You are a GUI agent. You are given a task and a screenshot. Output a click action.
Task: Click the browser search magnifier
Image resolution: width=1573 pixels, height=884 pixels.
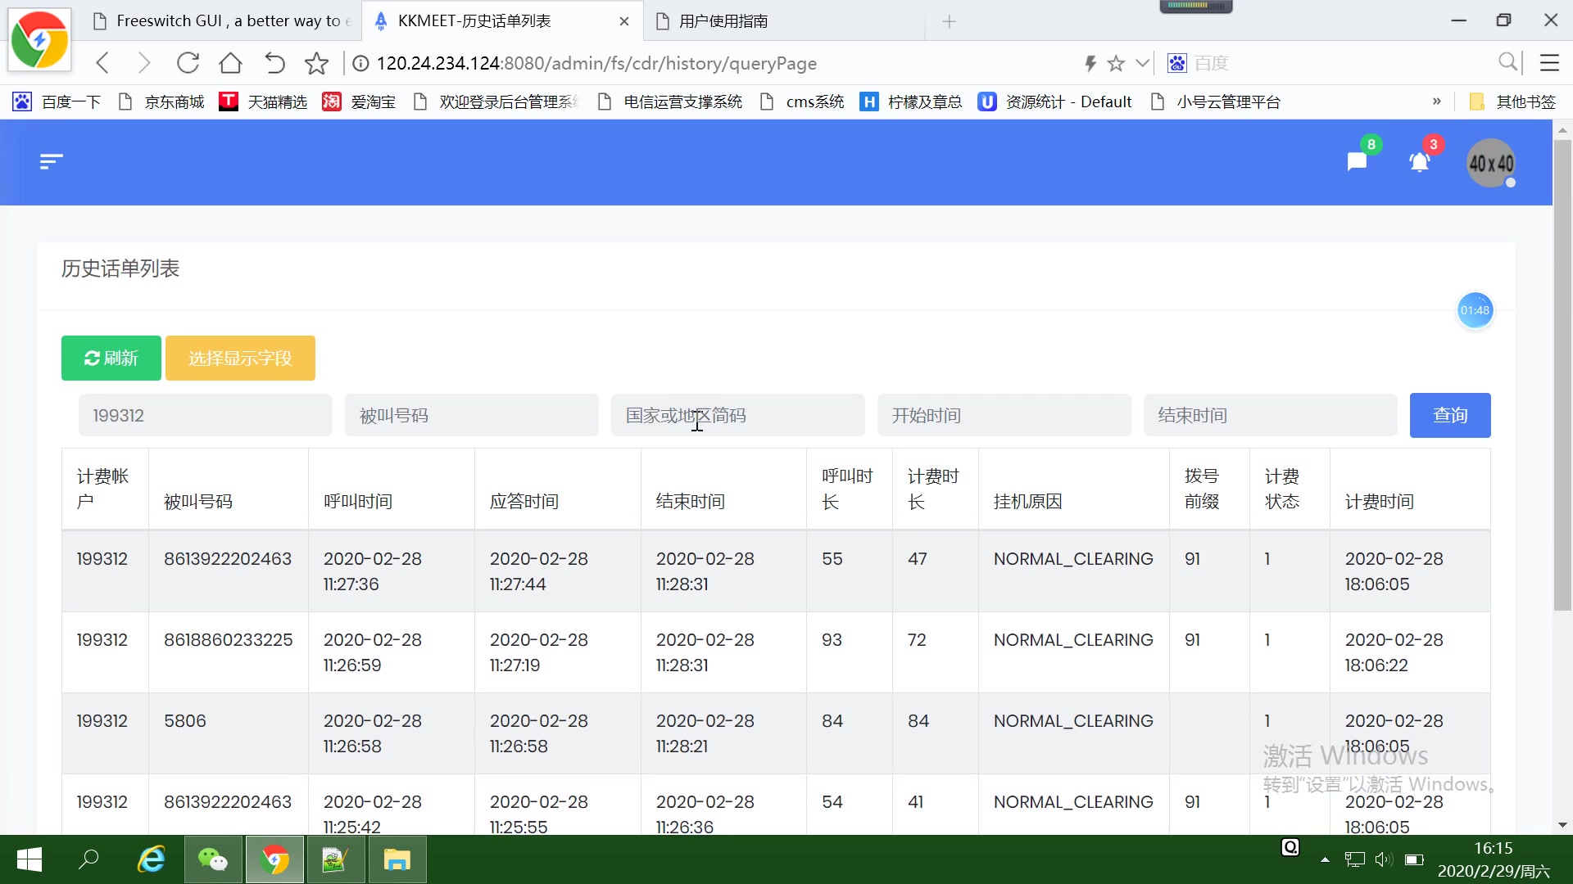(1508, 62)
